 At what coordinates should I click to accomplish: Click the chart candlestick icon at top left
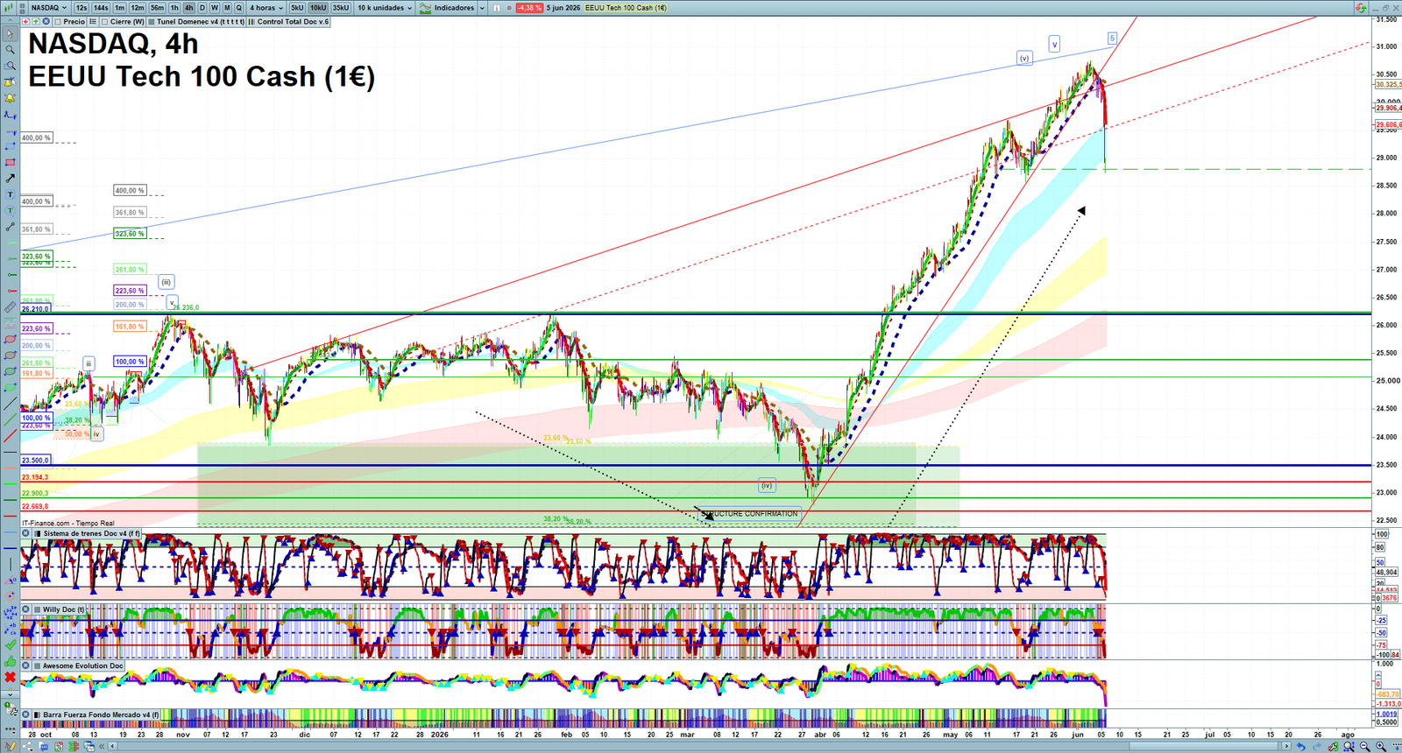8,7
